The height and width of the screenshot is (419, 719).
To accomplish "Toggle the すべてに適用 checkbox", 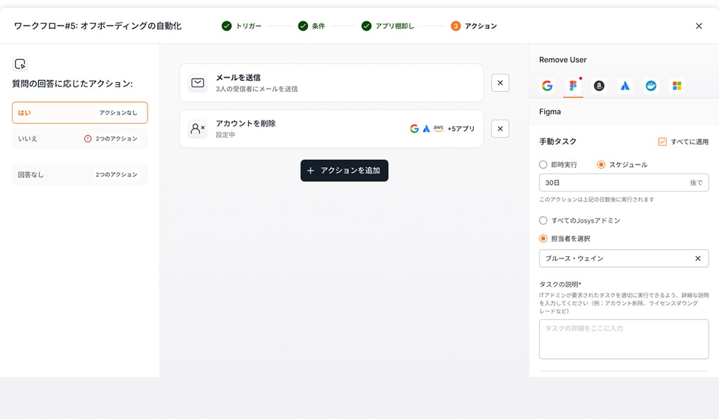I will [662, 142].
